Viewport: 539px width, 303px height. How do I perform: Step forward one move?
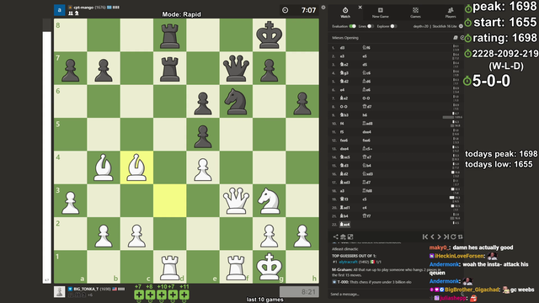pyautogui.click(x=439, y=237)
